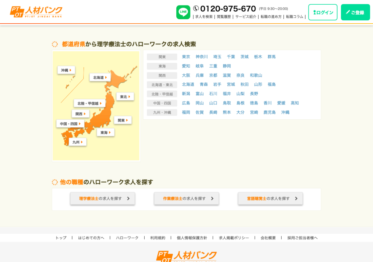373x262 pixels.
Task: Open 利用規約 footer link
Action: pos(157,238)
